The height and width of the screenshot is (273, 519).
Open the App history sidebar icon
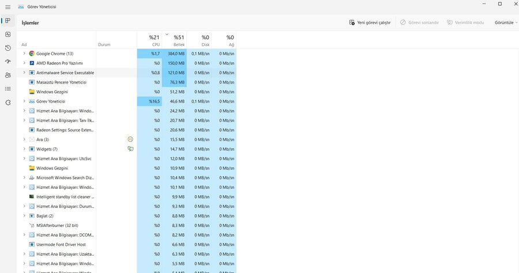pyautogui.click(x=8, y=48)
